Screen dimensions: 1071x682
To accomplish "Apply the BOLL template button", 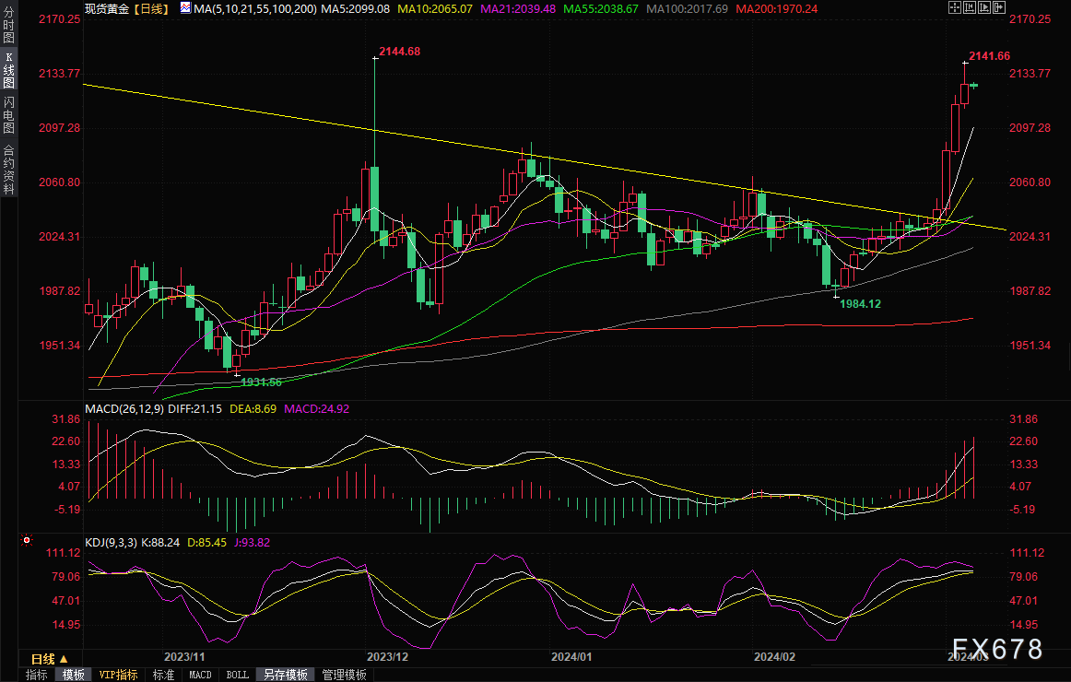I will [237, 675].
